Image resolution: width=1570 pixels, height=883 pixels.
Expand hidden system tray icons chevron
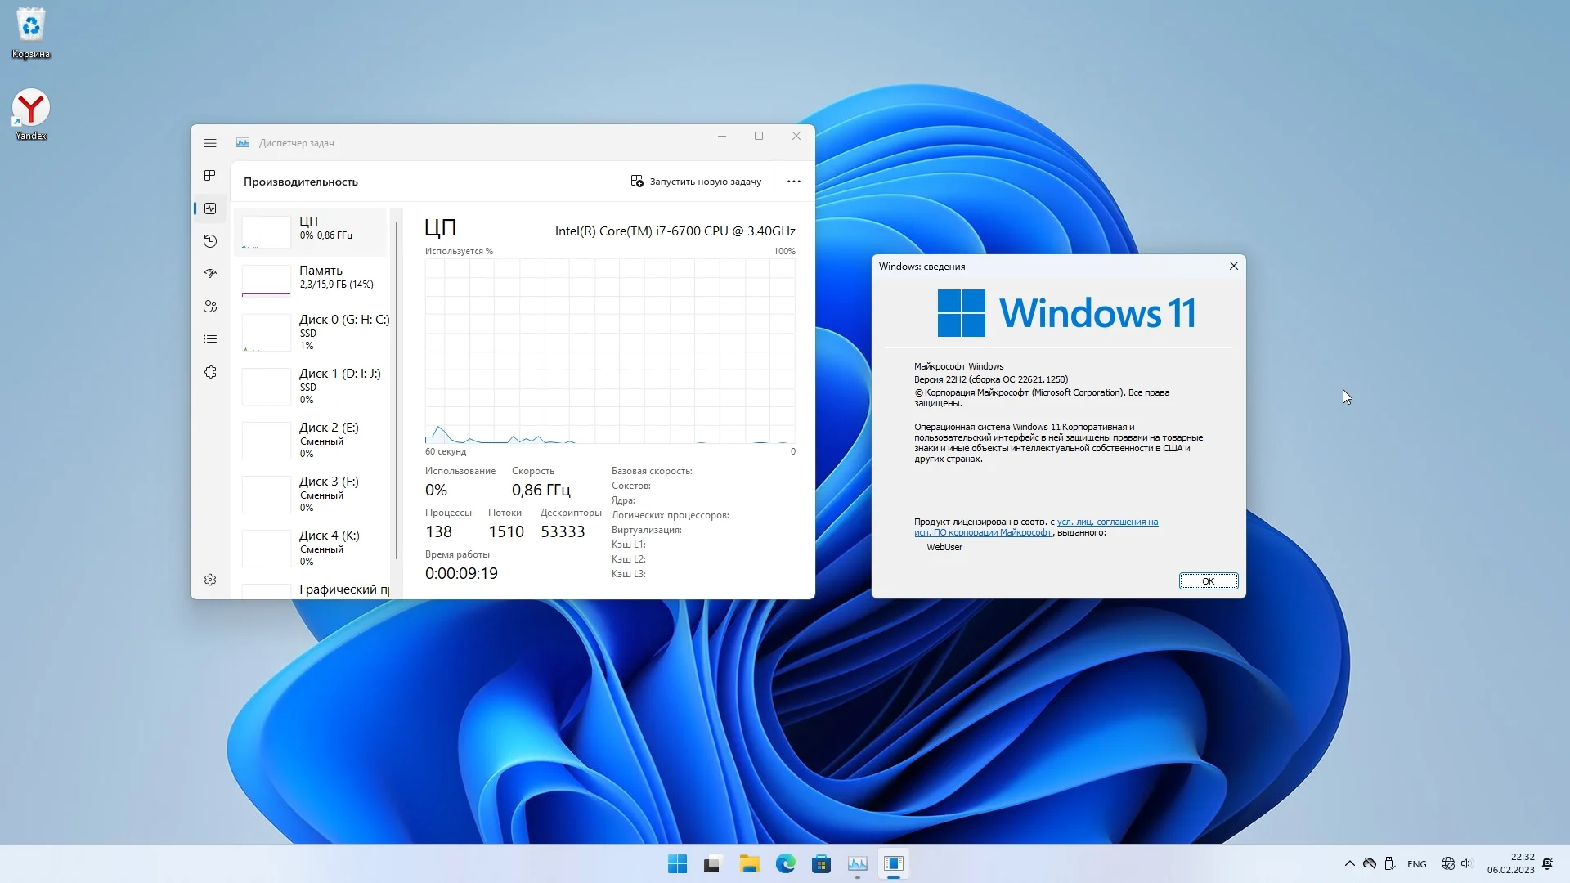[1349, 864]
